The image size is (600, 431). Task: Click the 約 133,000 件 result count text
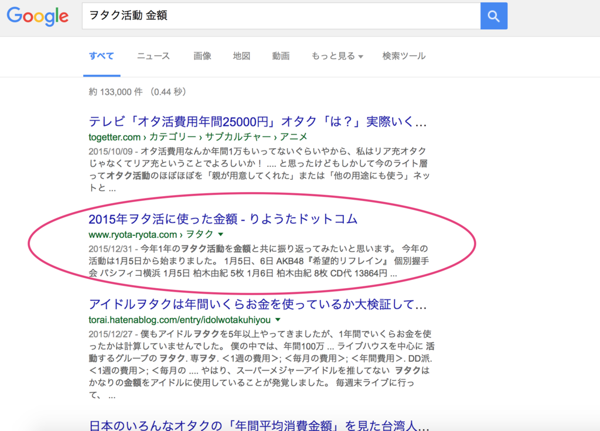(x=137, y=92)
